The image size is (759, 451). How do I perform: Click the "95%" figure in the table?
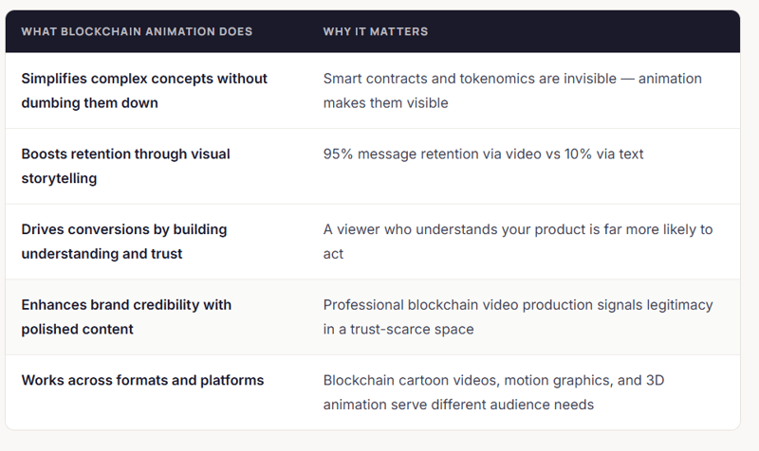(x=340, y=153)
